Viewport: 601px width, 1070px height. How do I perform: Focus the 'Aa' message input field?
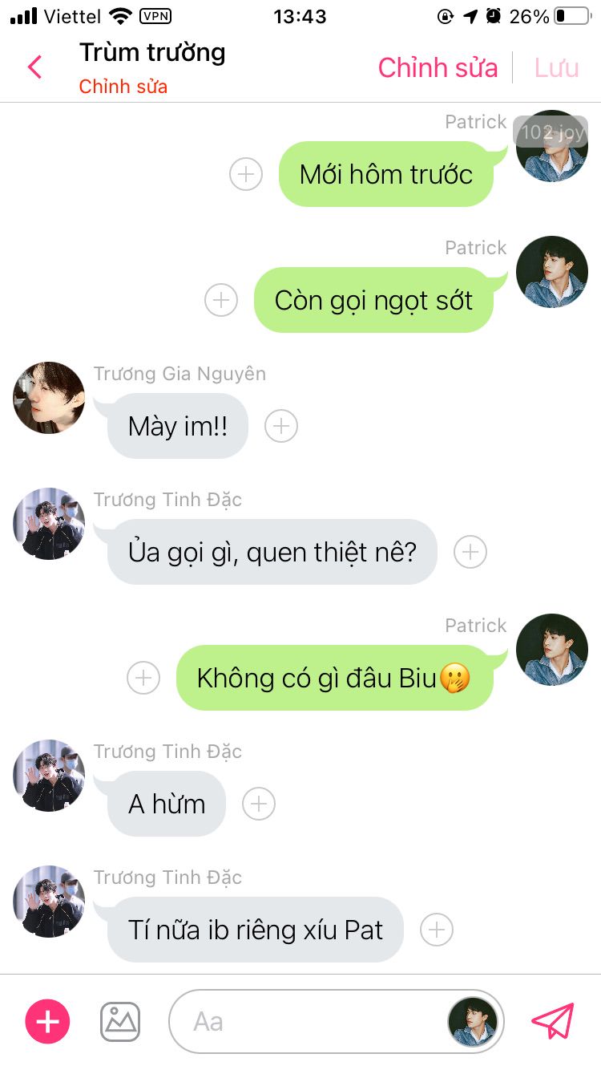tap(309, 1021)
